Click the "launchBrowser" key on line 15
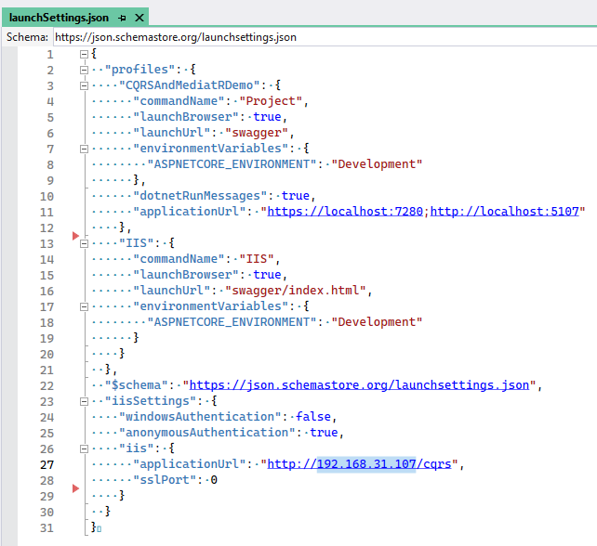The height and width of the screenshot is (546, 597). [x=186, y=275]
